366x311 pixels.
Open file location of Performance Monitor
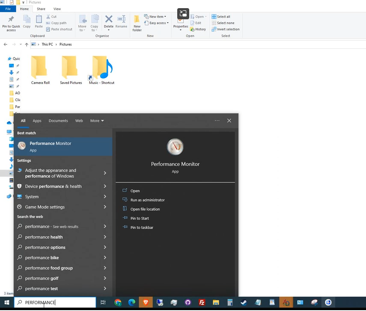tap(145, 209)
